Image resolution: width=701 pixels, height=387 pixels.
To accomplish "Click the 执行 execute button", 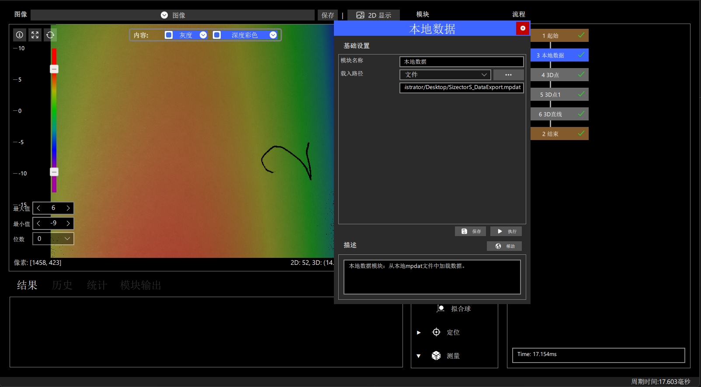I will (506, 231).
